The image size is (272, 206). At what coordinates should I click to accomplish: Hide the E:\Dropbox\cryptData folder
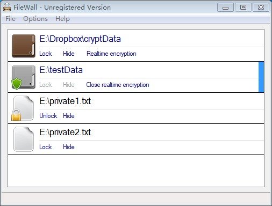point(69,54)
